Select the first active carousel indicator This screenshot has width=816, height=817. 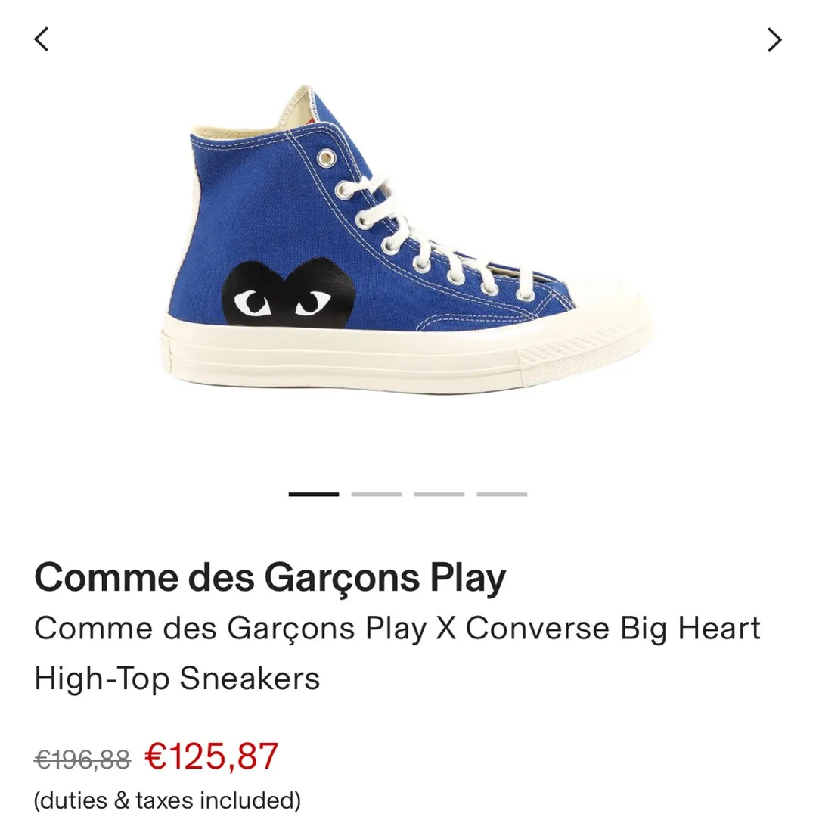[x=314, y=494]
